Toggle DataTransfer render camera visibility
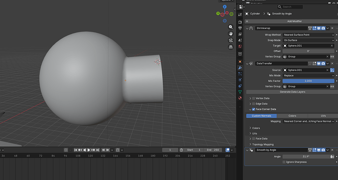 [323, 63]
